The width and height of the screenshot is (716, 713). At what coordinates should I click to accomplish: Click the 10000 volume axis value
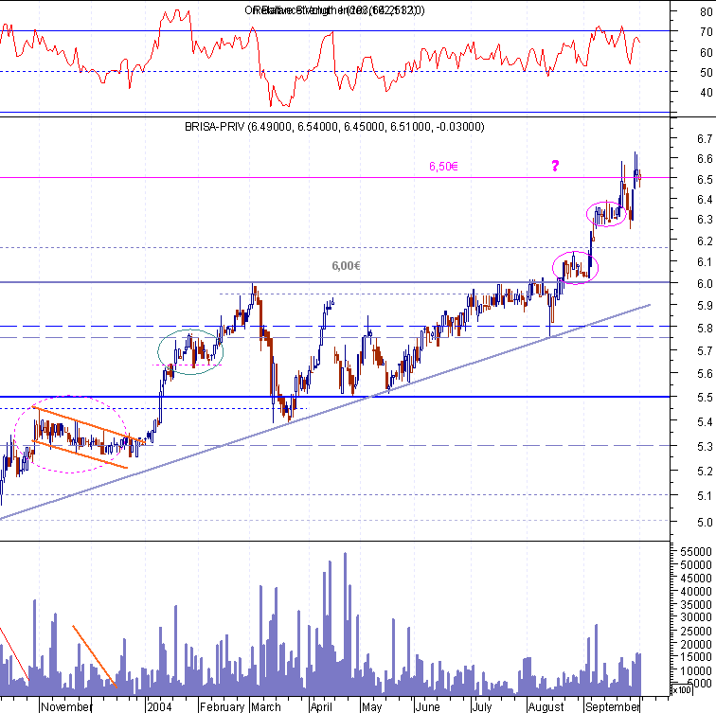click(696, 670)
